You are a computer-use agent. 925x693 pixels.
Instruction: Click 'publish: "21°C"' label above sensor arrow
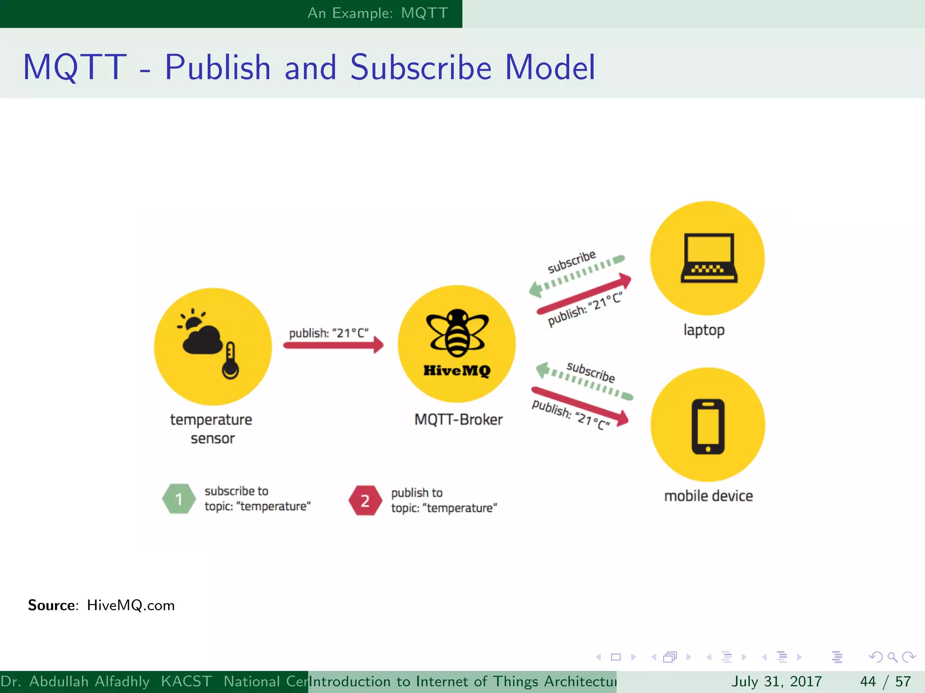329,333
